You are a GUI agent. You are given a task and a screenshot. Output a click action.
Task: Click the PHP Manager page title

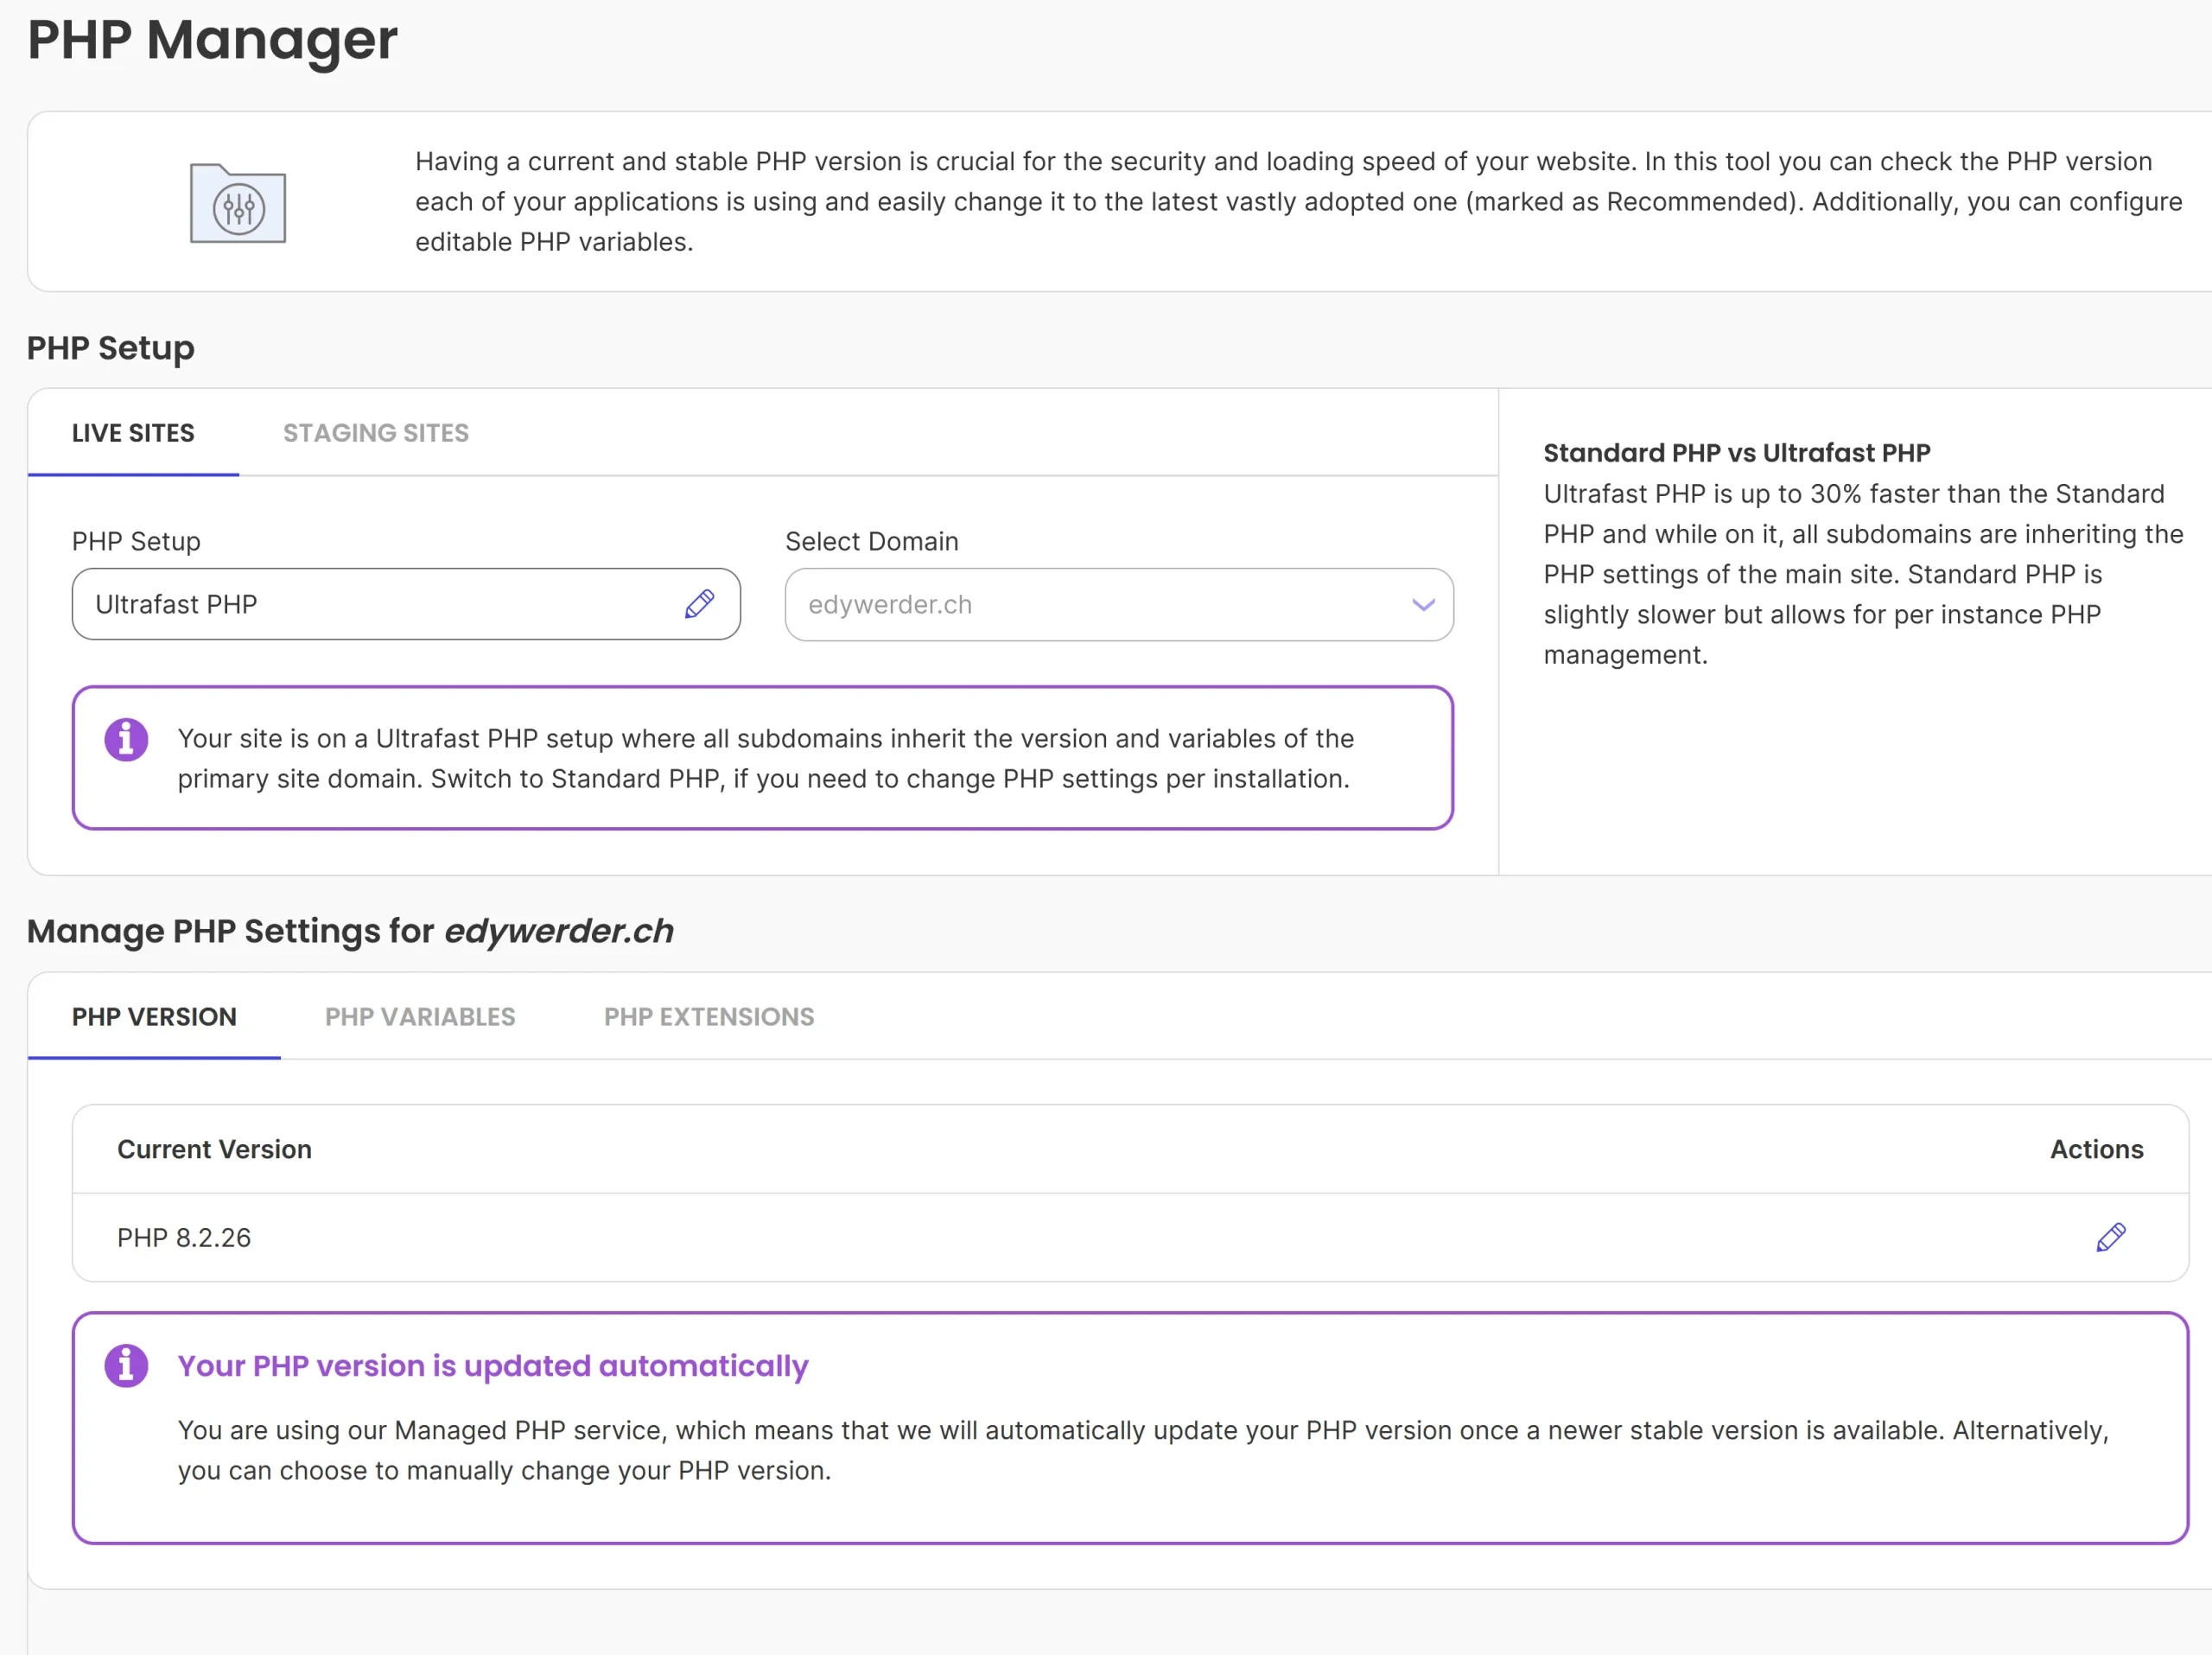pyautogui.click(x=212, y=40)
